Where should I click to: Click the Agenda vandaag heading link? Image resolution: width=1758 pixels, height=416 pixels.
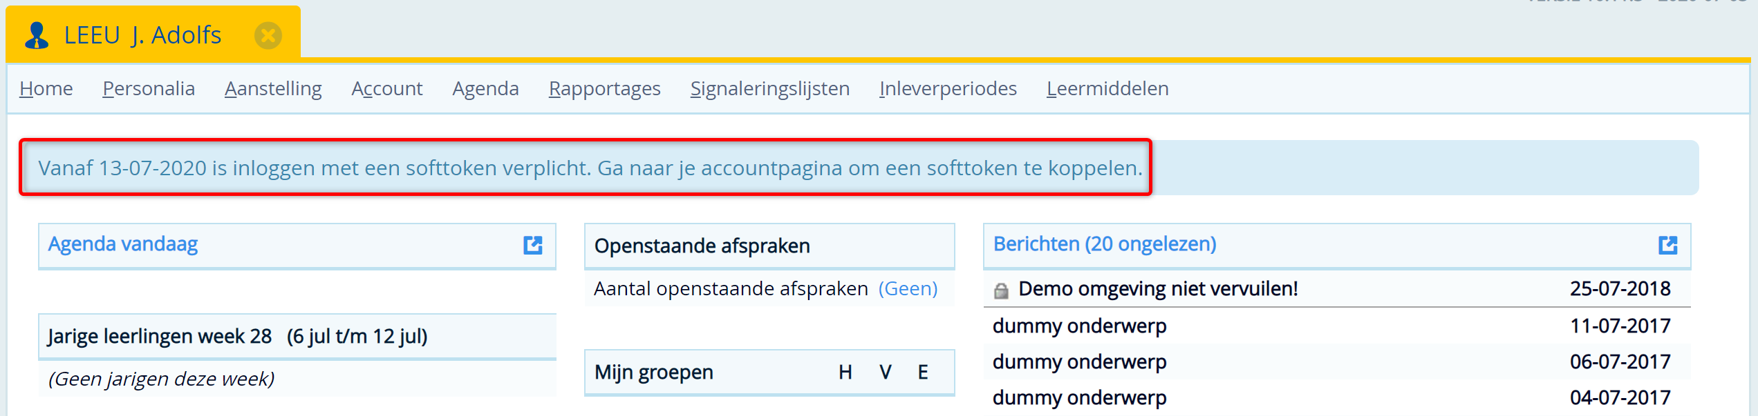(x=123, y=244)
